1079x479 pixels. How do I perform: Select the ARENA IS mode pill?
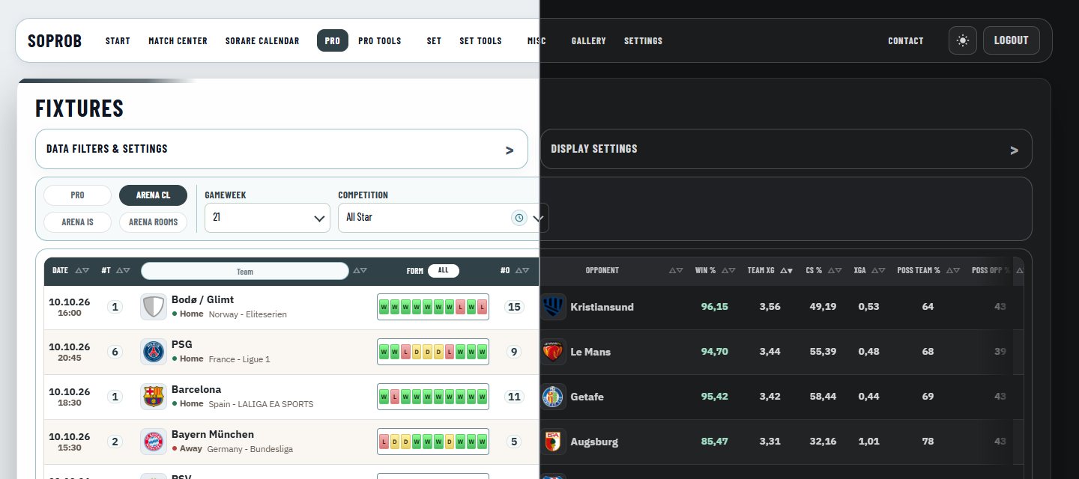pos(77,222)
